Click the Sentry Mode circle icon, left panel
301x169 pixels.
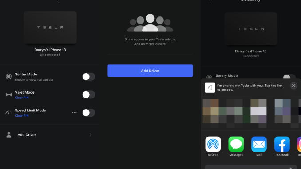8,76
